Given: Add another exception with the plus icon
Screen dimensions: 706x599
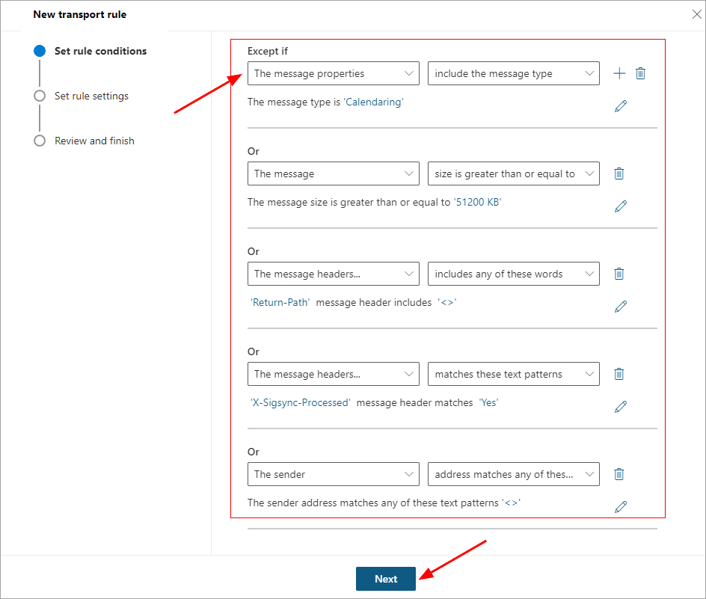Looking at the screenshot, I should coord(619,73).
